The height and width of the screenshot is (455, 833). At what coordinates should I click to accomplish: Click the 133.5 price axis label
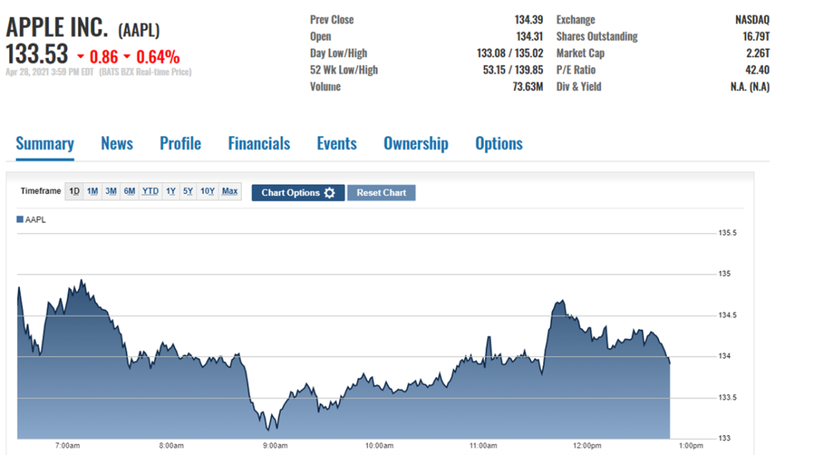pyautogui.click(x=727, y=397)
